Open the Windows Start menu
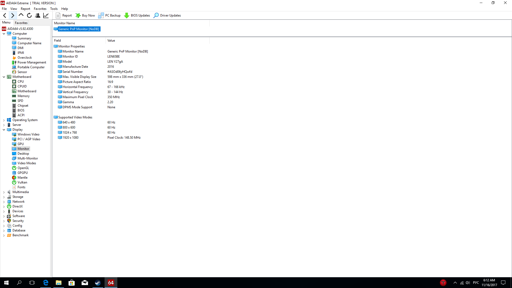Screen dimensions: 512x288 [6, 283]
